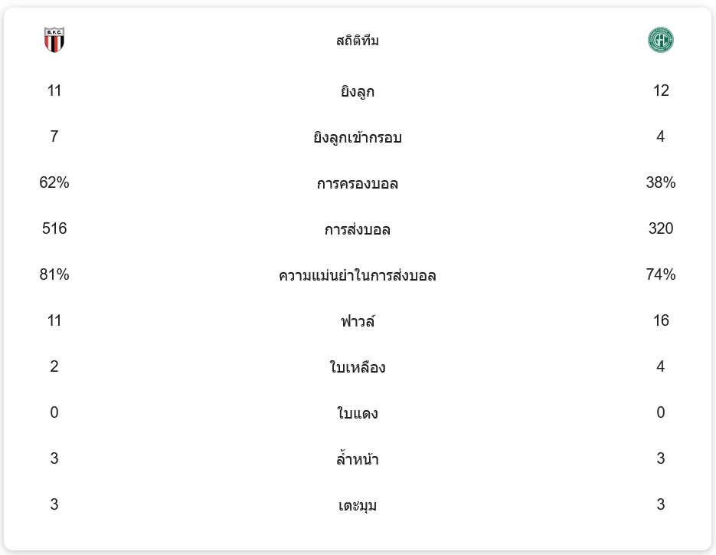Select the ใบแดง stat label
This screenshot has height=555, width=716.
pos(358,414)
